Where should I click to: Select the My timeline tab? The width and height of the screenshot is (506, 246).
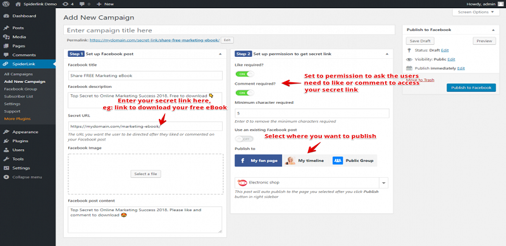[x=305, y=161]
